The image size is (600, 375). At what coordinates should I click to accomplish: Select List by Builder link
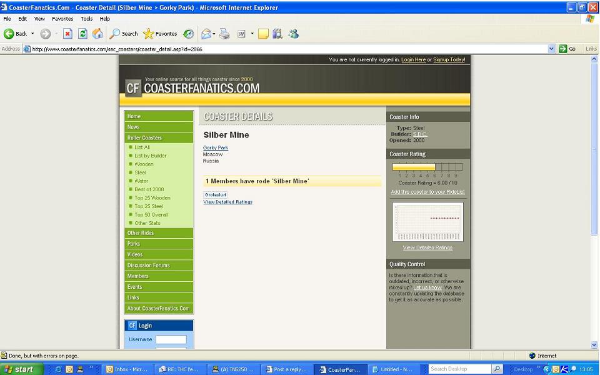(151, 156)
